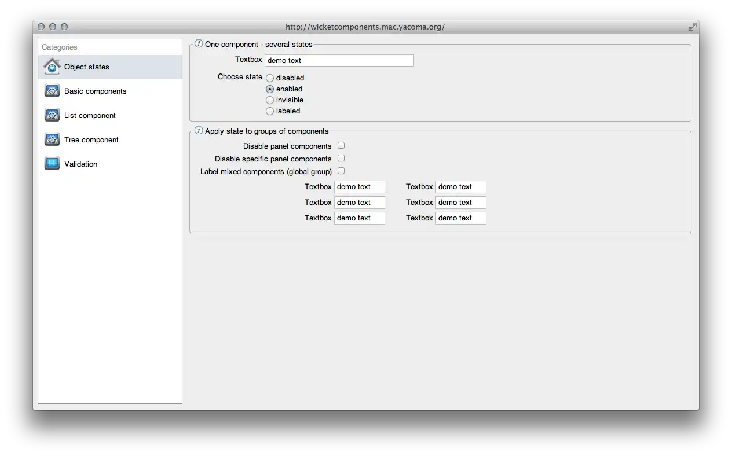Click the List component gear icon
732x456 pixels.
click(x=52, y=115)
